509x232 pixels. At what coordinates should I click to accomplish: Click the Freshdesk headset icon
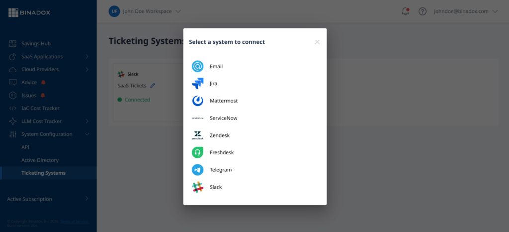coord(197,152)
